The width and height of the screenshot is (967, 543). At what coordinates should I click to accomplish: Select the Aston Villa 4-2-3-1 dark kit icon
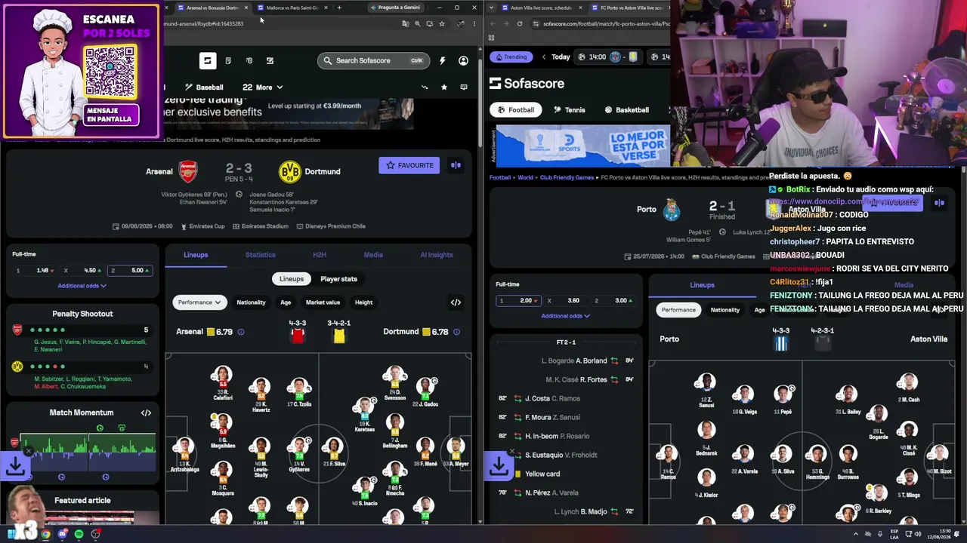[823, 343]
